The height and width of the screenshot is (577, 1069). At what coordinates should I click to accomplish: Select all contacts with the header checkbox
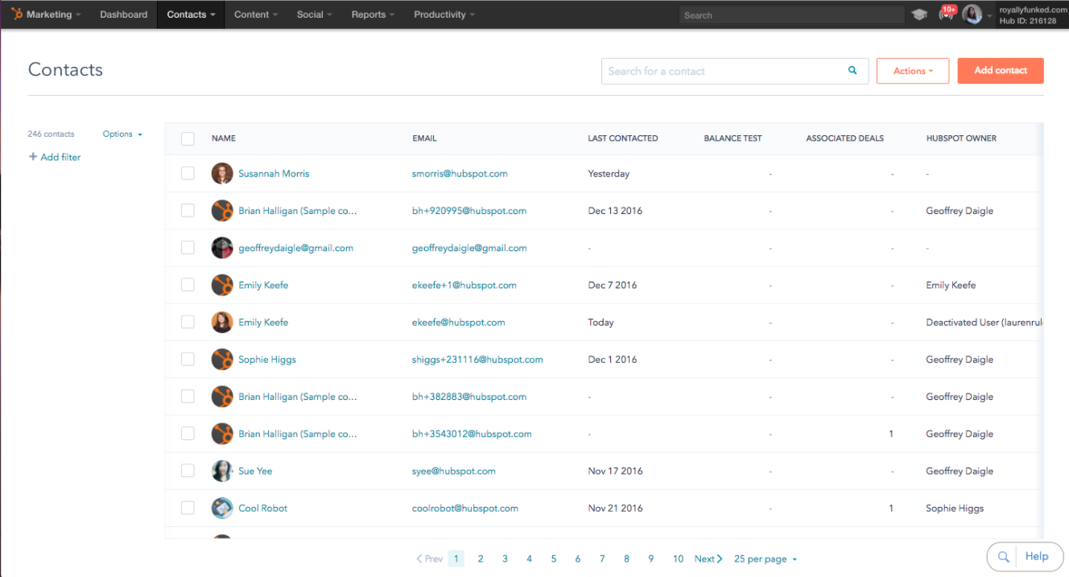(188, 138)
